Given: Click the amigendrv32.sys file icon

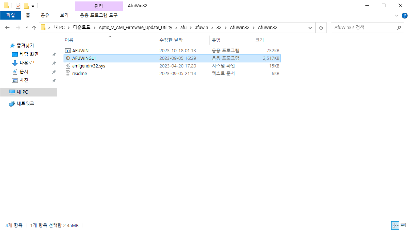Looking at the screenshot, I should [68, 66].
